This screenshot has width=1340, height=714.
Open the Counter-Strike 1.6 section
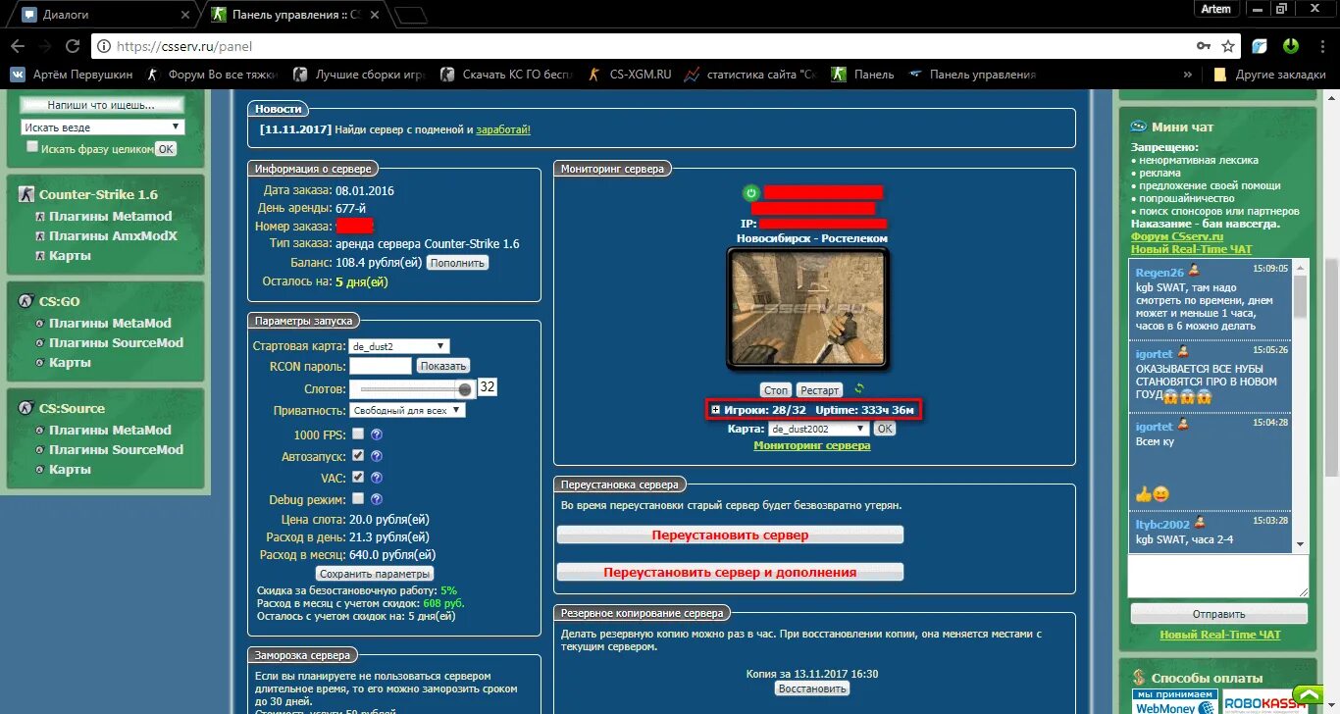click(x=98, y=194)
